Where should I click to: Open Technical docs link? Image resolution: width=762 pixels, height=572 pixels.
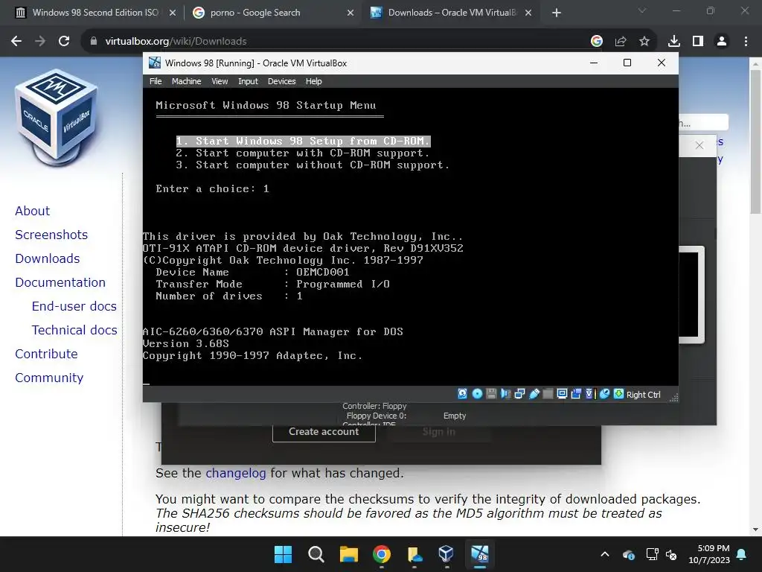click(x=74, y=330)
